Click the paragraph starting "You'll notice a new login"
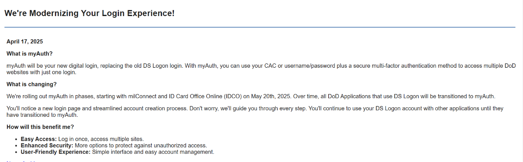Viewport: 523px width, 162px height. (255, 112)
